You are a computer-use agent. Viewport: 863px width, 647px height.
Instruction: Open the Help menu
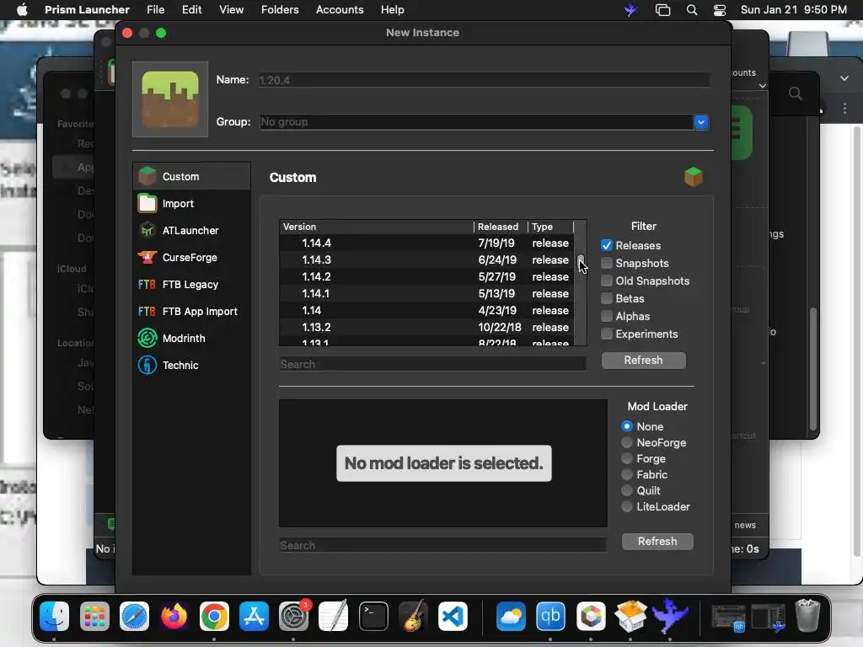click(393, 10)
